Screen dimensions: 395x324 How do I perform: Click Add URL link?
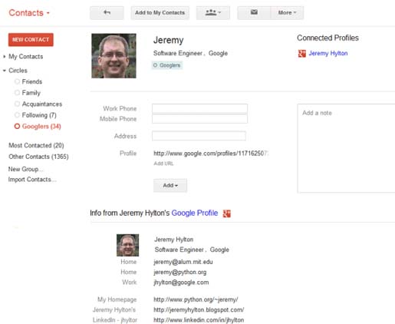pos(163,164)
